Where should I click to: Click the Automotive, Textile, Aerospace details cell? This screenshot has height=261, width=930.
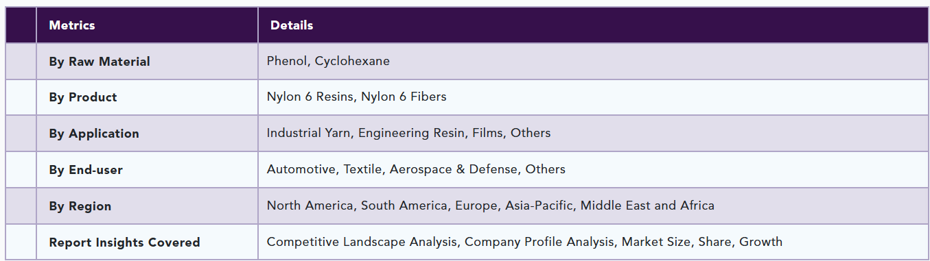pyautogui.click(x=593, y=170)
